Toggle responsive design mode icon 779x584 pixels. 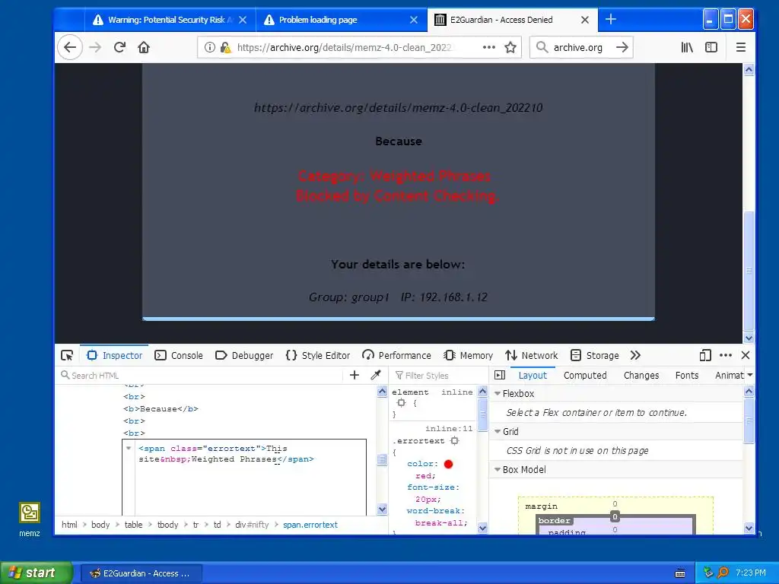pos(705,356)
